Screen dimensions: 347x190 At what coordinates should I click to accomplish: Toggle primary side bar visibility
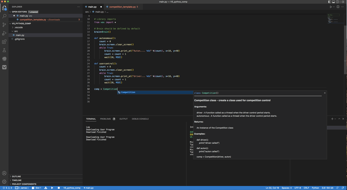coord(330,2)
